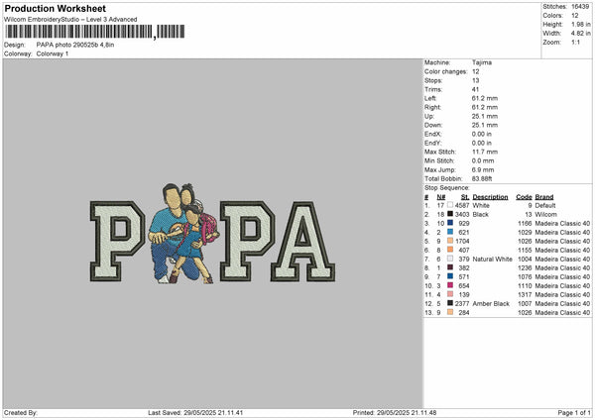Select the dark blue swatch with code 1166
The width and height of the screenshot is (595, 420).
pyautogui.click(x=450, y=223)
